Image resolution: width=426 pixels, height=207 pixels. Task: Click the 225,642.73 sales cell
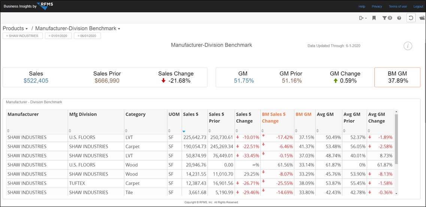pyautogui.click(x=195, y=137)
